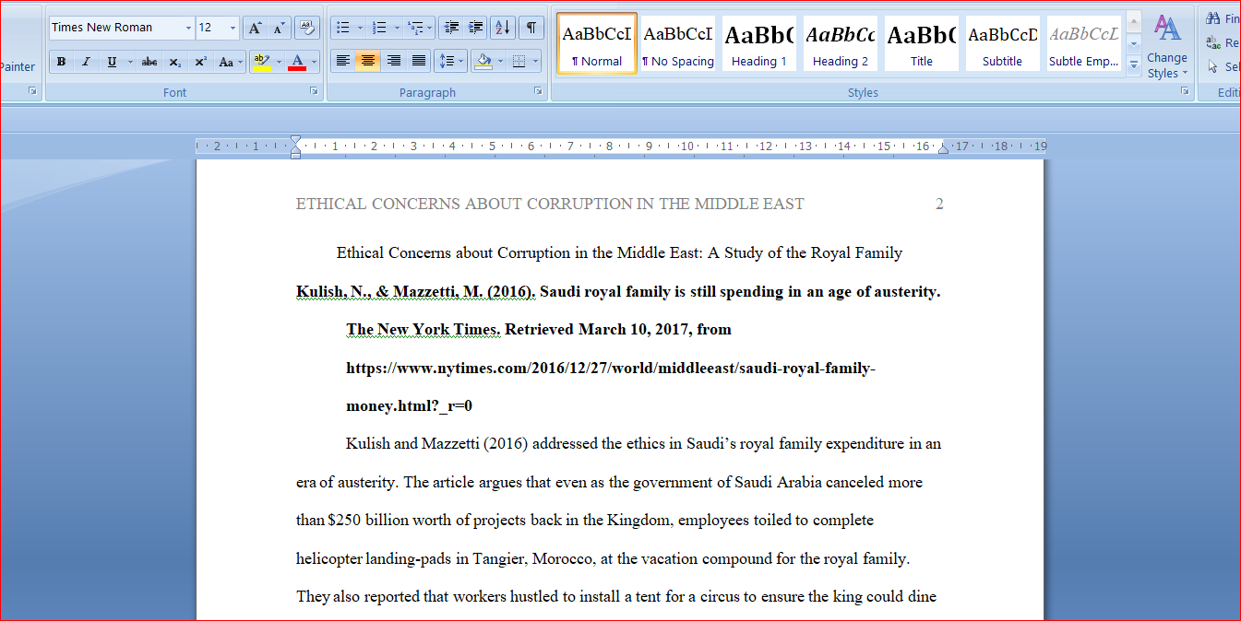1241x621 pixels.
Task: Click the Numbering list icon
Action: point(379,28)
